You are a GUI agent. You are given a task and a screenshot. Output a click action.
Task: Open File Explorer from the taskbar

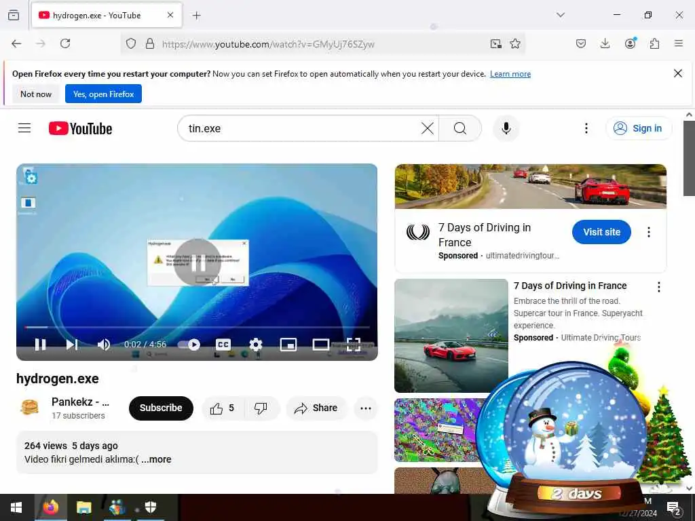coord(83,507)
